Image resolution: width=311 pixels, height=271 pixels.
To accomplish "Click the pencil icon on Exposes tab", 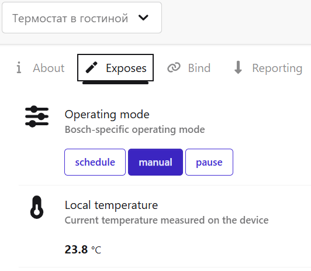I will click(91, 68).
